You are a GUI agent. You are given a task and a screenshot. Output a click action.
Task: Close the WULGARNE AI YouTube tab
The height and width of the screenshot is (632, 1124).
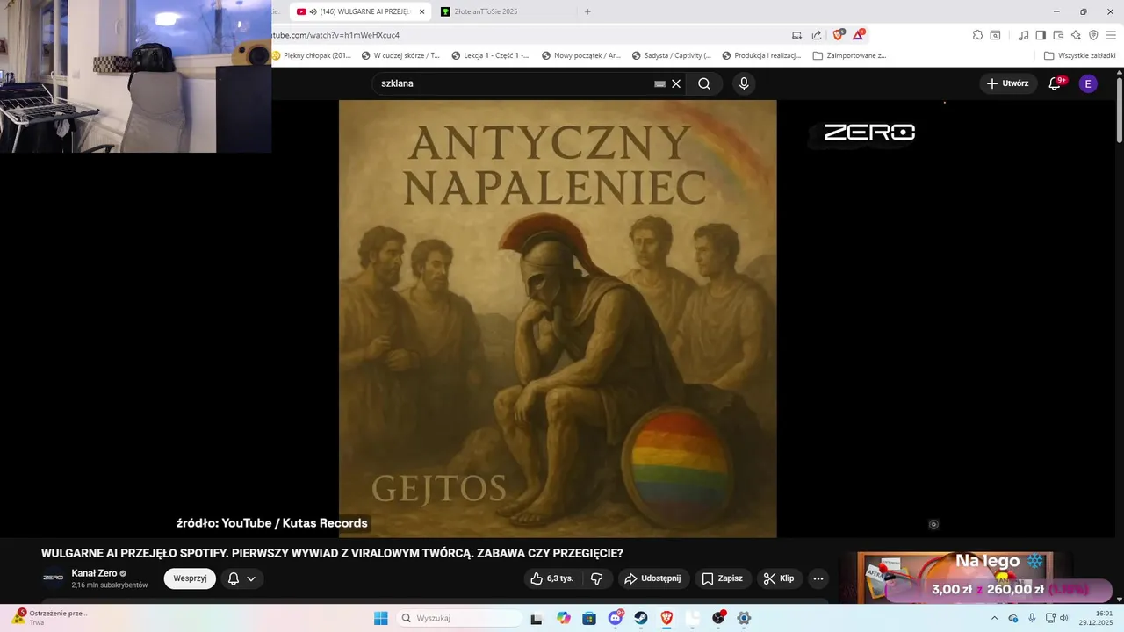[x=421, y=11]
